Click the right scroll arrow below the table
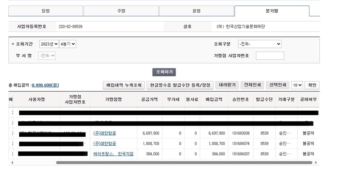The image size is (349, 169). click(316, 163)
